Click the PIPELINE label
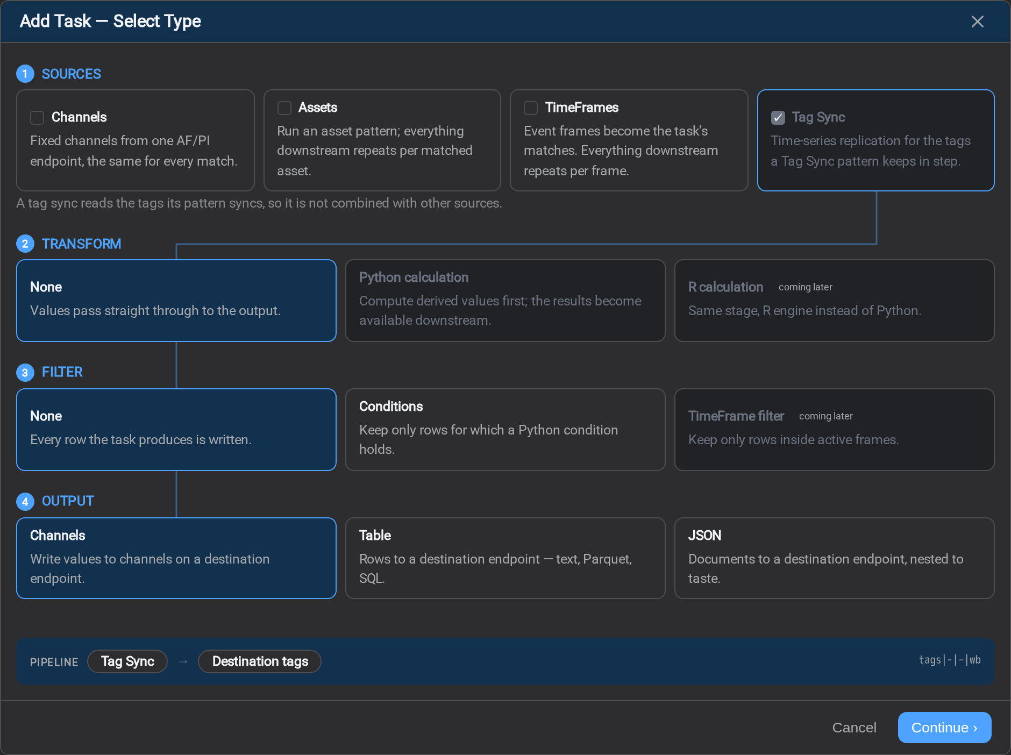This screenshot has height=755, width=1011. tap(54, 662)
